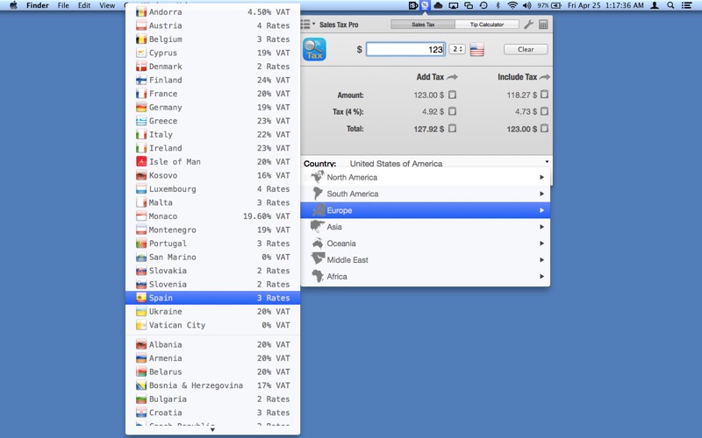
Task: Copy the Add Tax value 4.92 $
Action: click(x=452, y=111)
